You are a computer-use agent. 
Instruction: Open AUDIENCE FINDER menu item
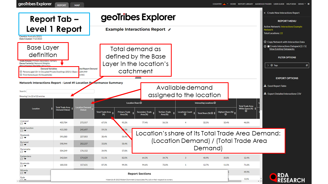pyautogui.click(x=263, y=4)
